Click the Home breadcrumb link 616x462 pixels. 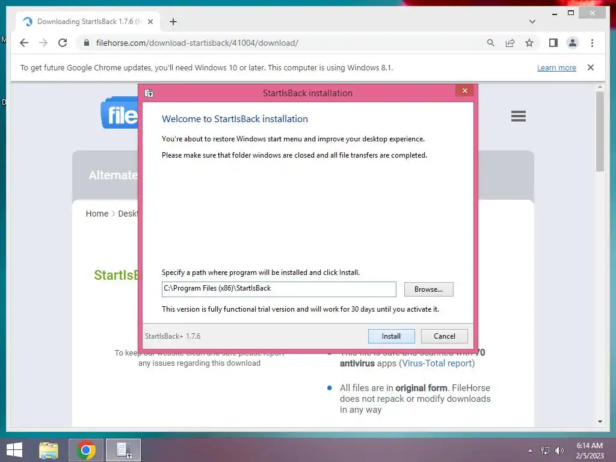pos(97,214)
